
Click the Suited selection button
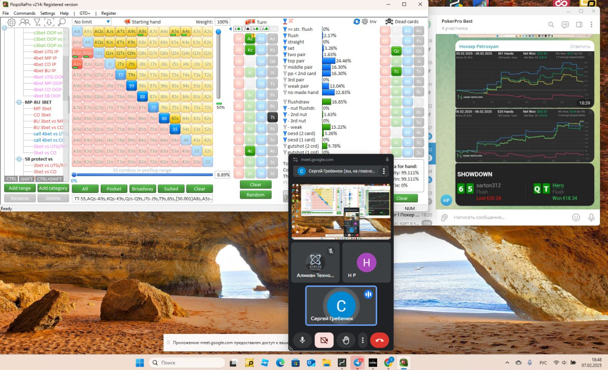tap(171, 189)
